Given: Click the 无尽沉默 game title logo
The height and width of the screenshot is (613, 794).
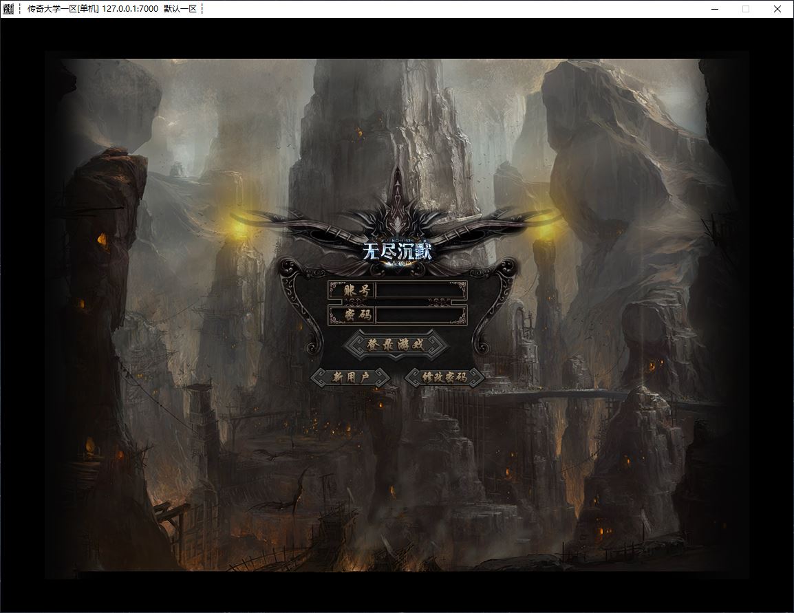Looking at the screenshot, I should tap(398, 251).
